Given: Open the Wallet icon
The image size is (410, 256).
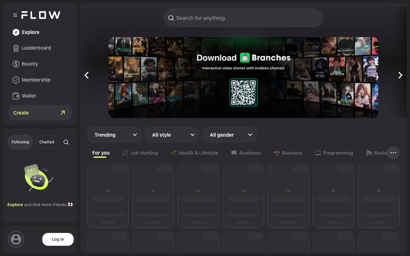Looking at the screenshot, I should (16, 96).
